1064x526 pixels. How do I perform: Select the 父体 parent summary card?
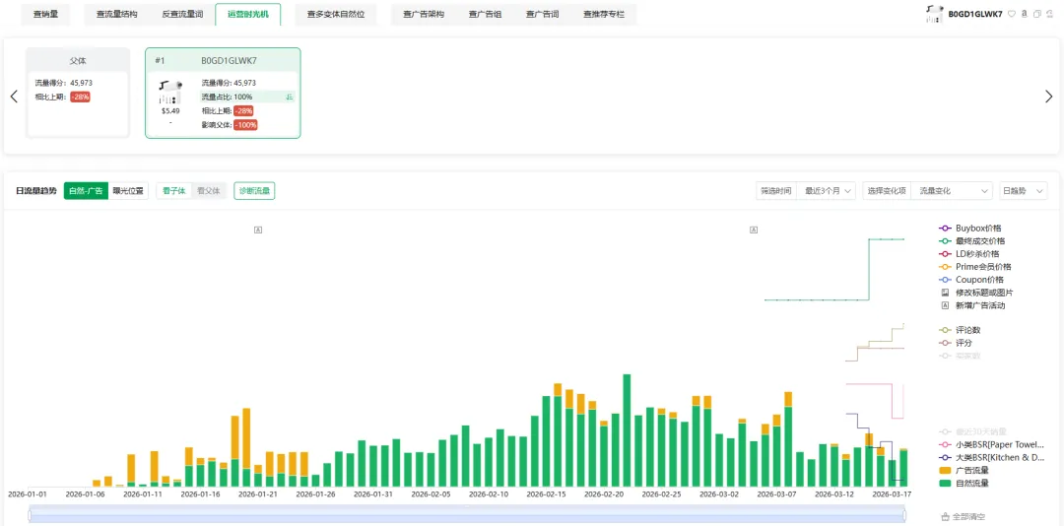pyautogui.click(x=78, y=91)
